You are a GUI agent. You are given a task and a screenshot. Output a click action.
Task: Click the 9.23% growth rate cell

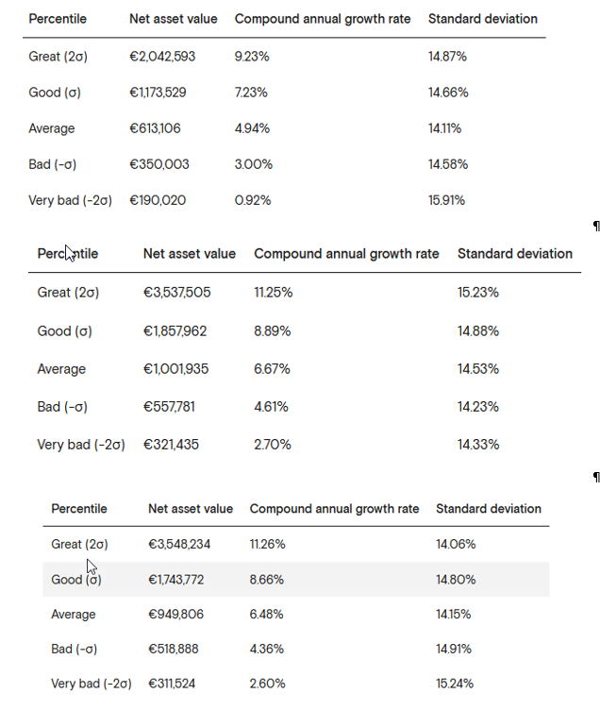(252, 57)
